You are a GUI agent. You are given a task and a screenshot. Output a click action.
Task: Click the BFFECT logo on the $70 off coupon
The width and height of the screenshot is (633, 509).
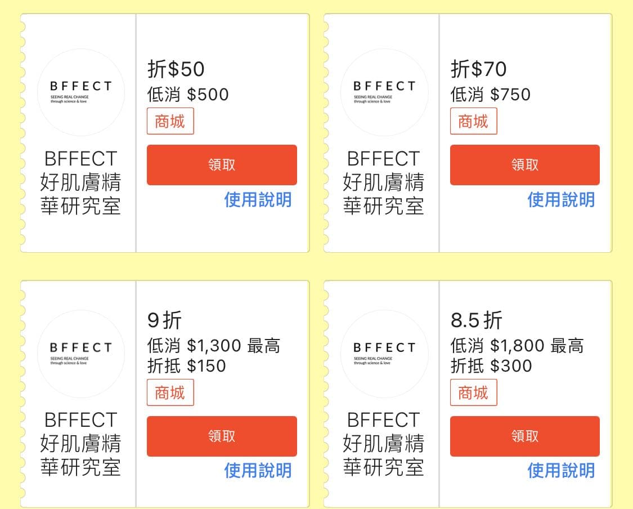click(x=384, y=92)
